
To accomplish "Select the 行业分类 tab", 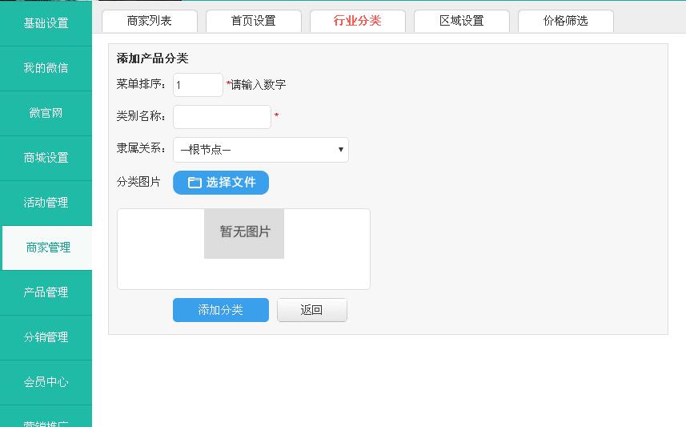I will (x=357, y=21).
